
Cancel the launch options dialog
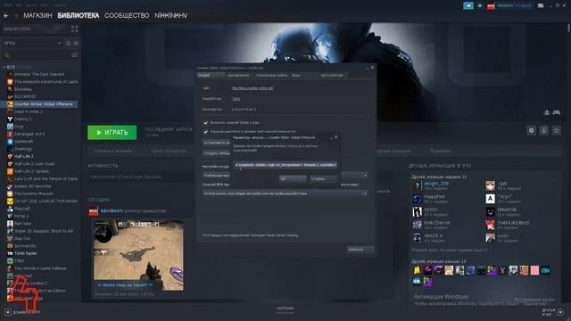coord(323,178)
